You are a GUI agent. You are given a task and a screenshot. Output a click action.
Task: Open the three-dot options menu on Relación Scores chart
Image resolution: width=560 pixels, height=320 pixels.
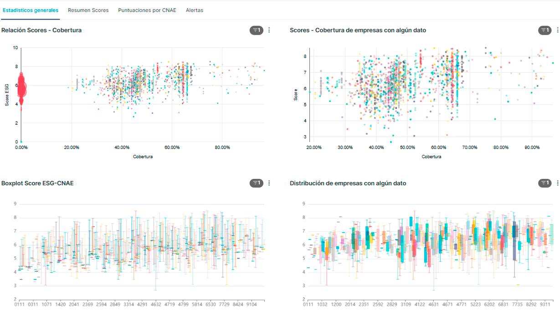click(x=269, y=30)
